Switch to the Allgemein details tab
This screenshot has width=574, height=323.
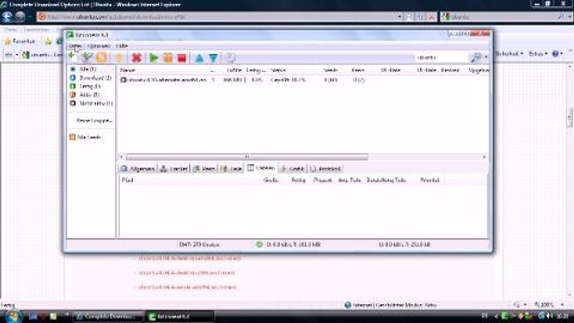138,169
